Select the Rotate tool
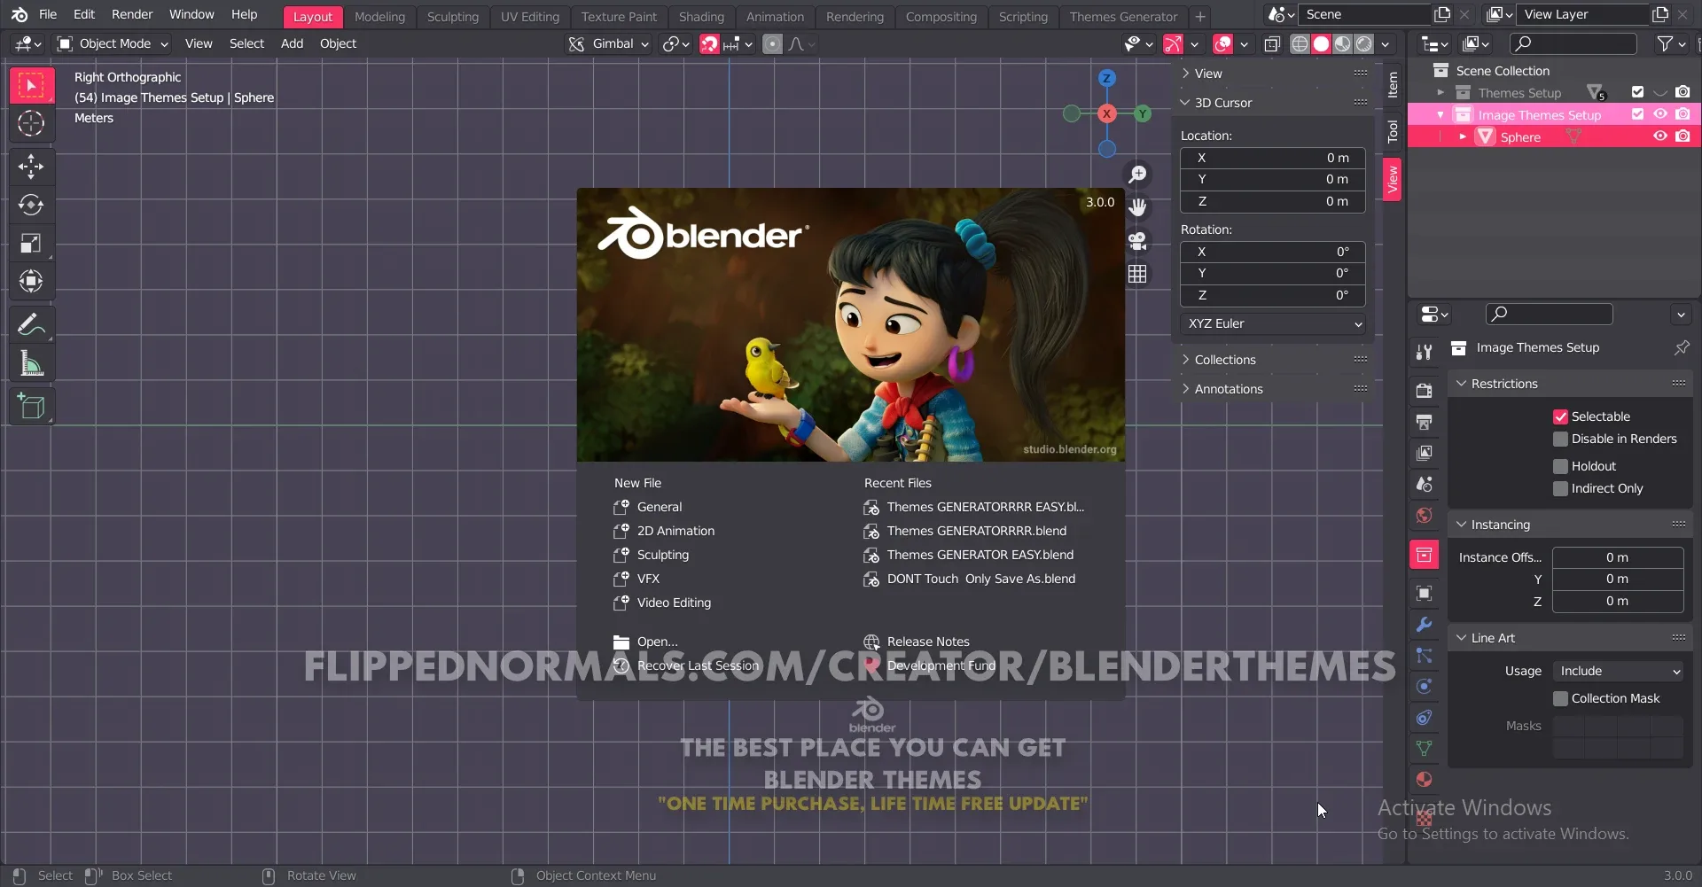 point(31,205)
